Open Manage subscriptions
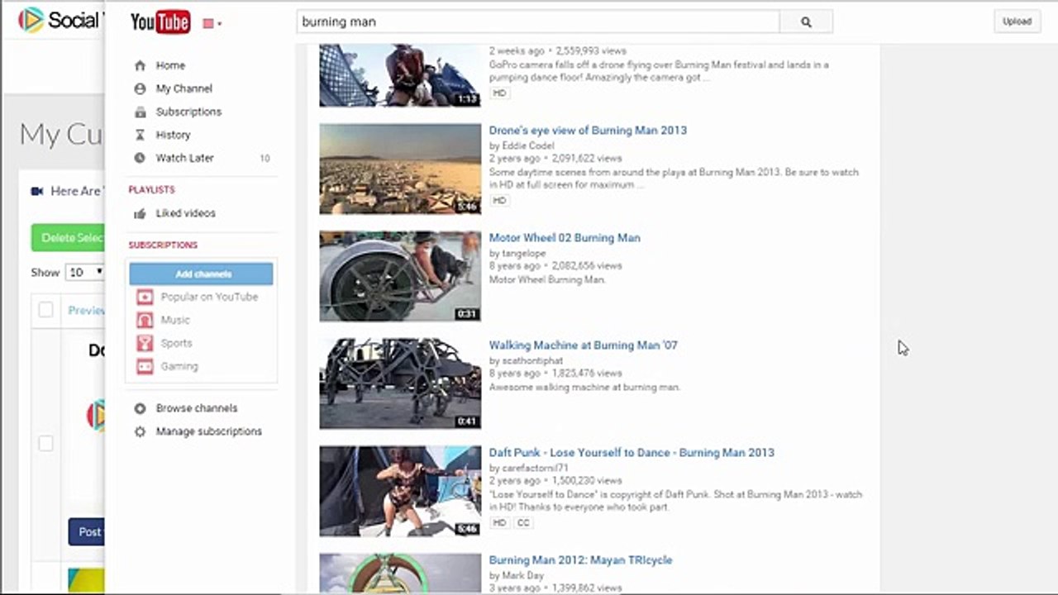1058x595 pixels. click(209, 431)
